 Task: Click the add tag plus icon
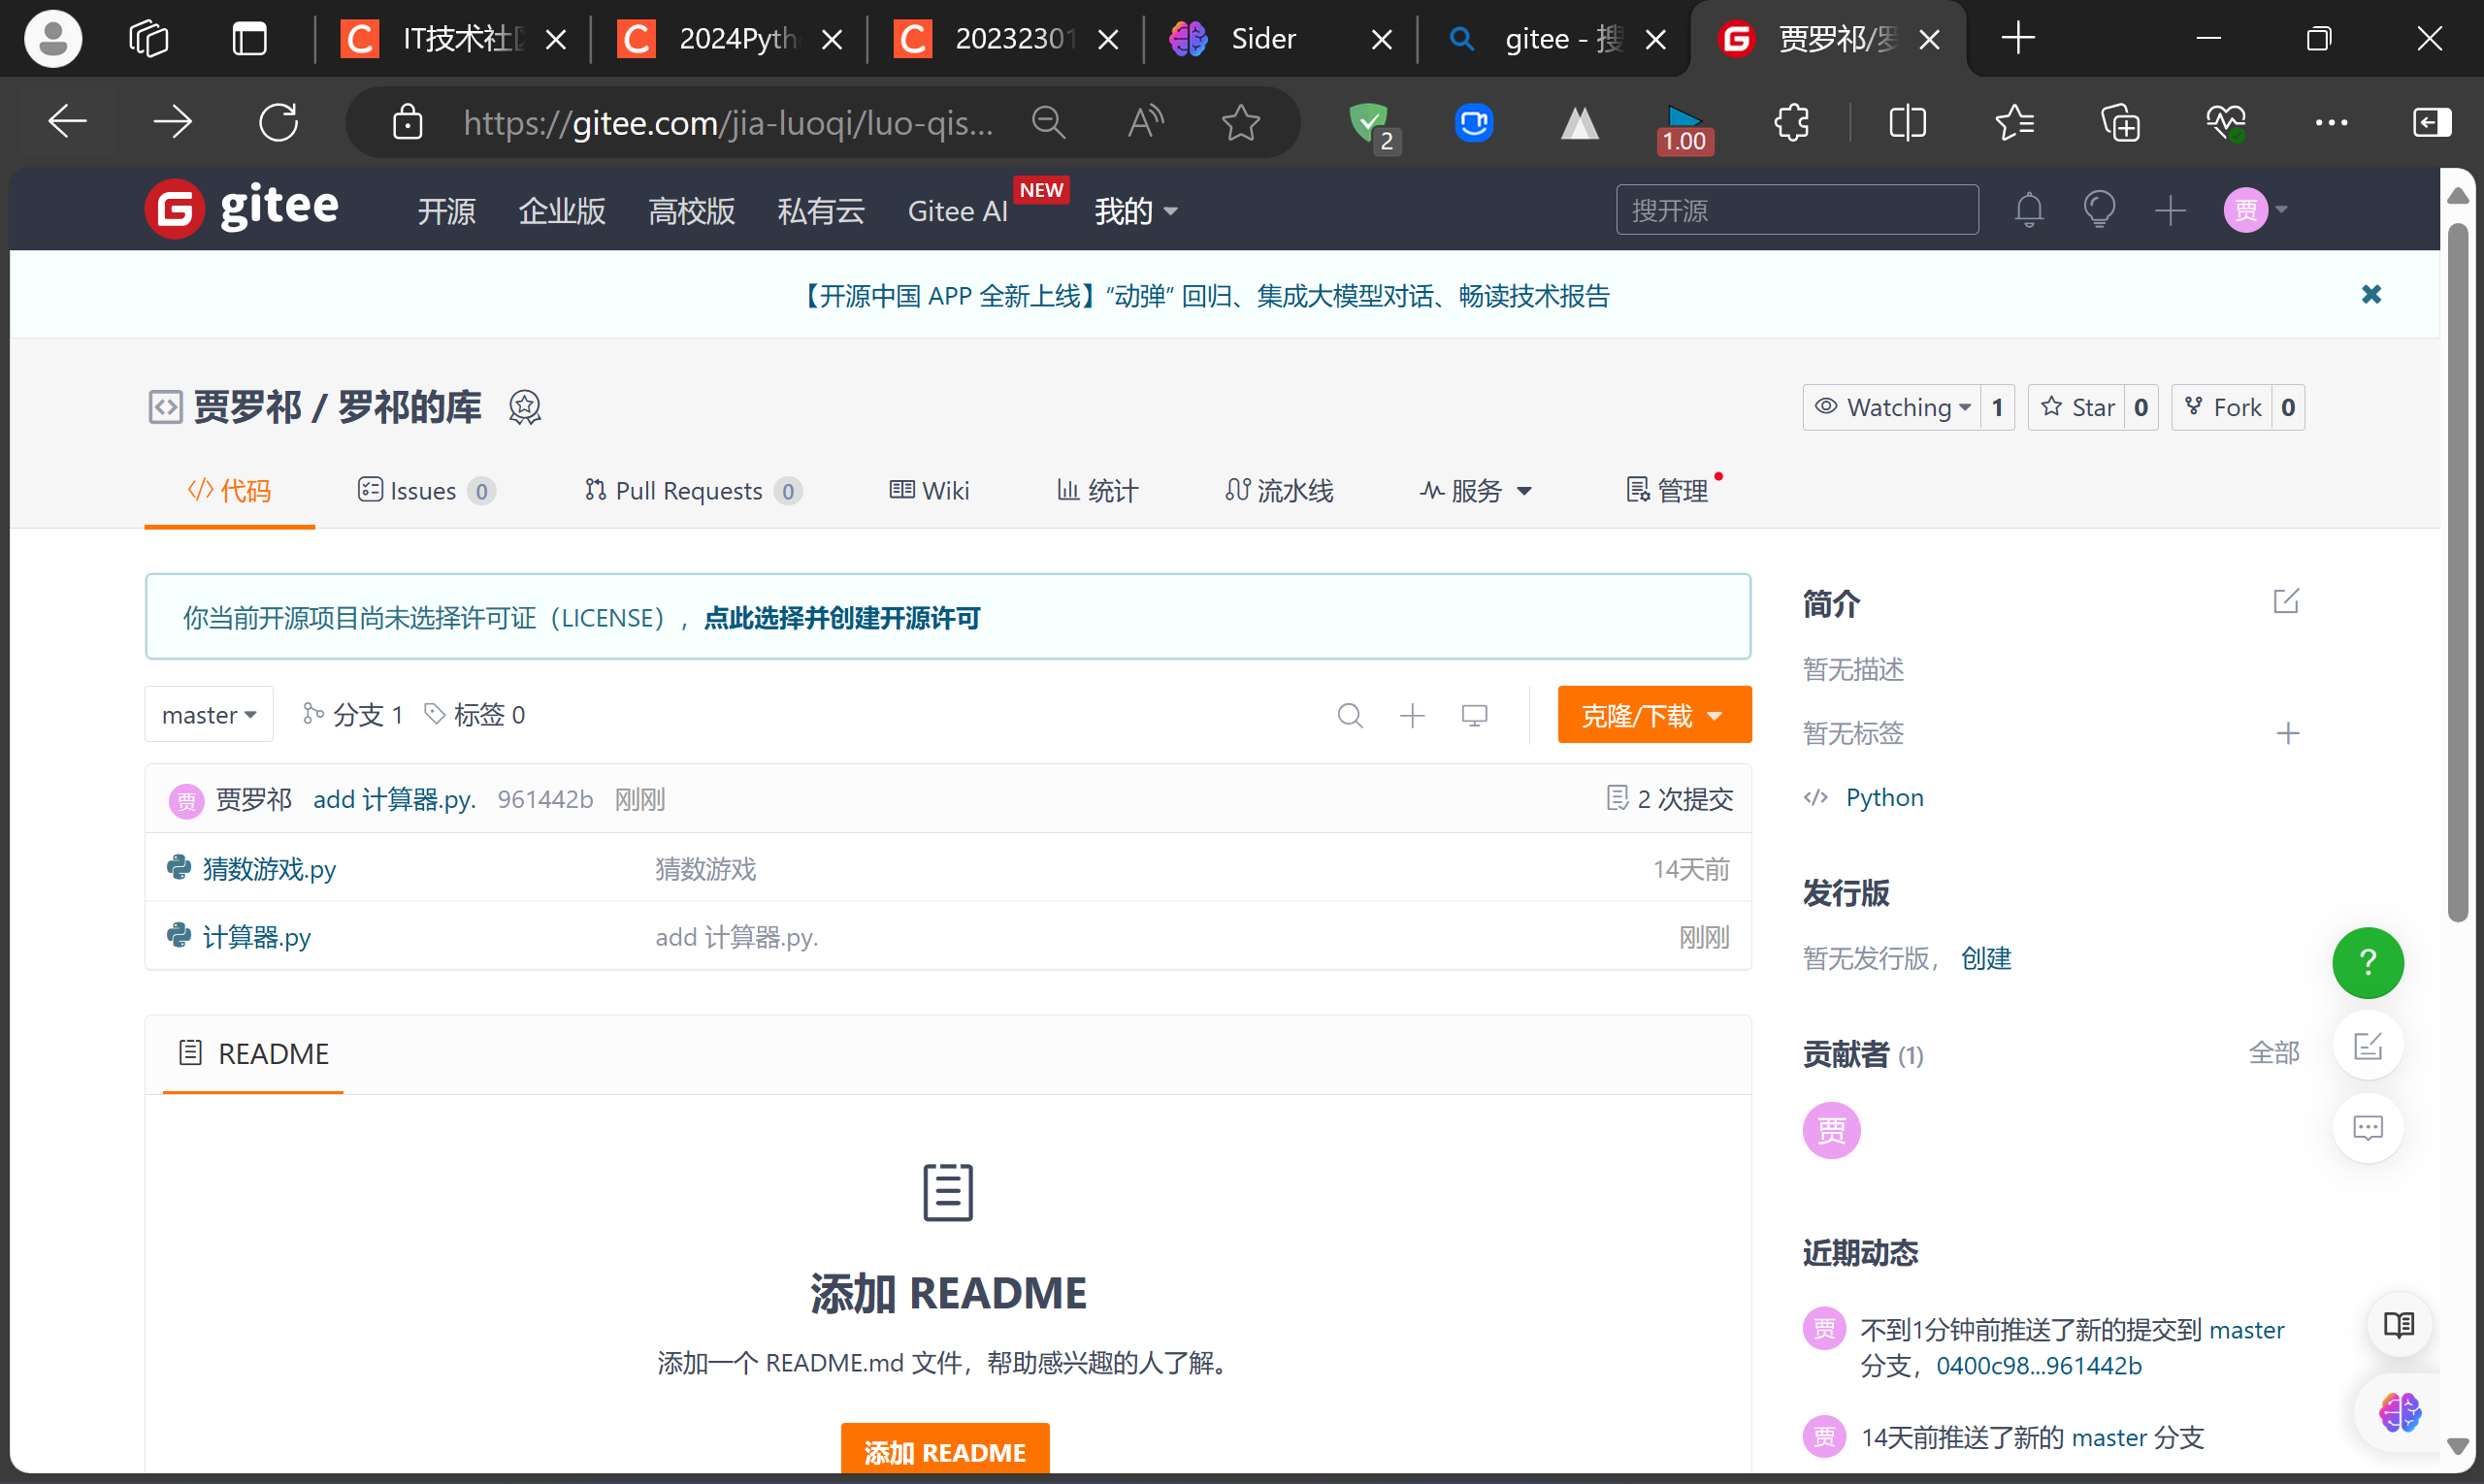click(2287, 733)
